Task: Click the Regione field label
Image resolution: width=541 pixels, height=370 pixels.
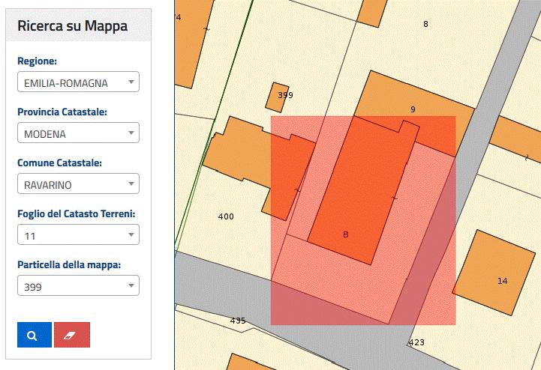Action: pyautogui.click(x=37, y=61)
